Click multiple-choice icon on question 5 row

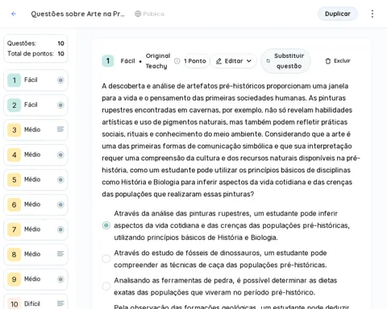coord(60,179)
